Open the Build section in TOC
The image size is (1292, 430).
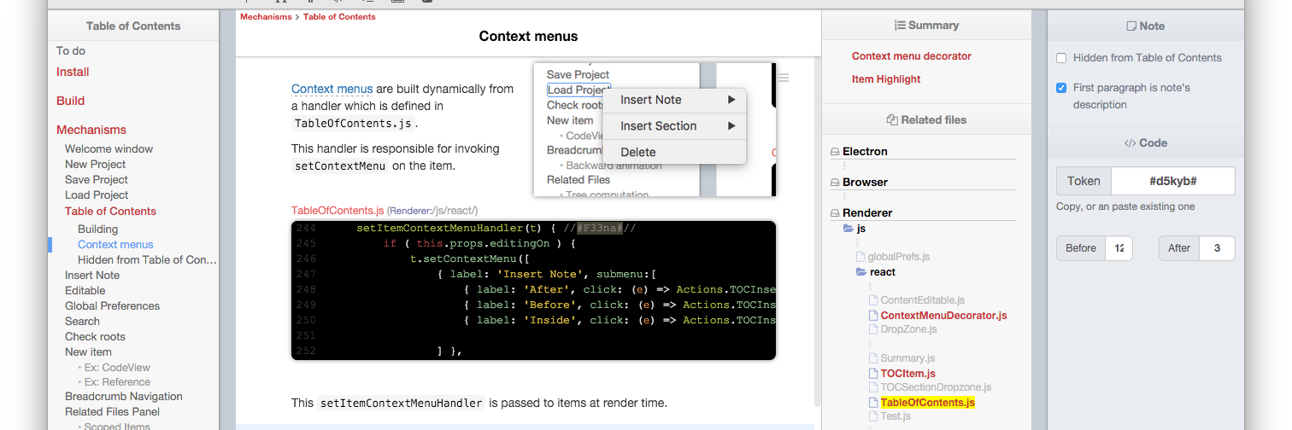(70, 101)
